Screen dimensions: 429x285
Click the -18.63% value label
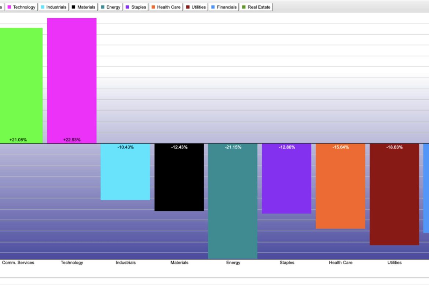(x=394, y=147)
